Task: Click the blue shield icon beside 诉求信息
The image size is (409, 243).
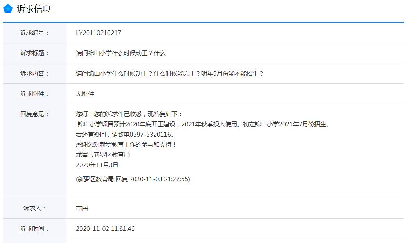Action: point(7,7)
